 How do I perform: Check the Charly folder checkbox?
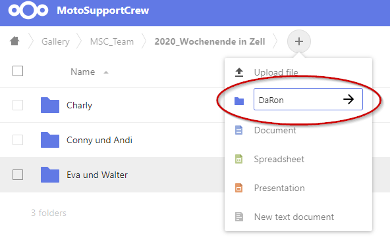point(18,105)
